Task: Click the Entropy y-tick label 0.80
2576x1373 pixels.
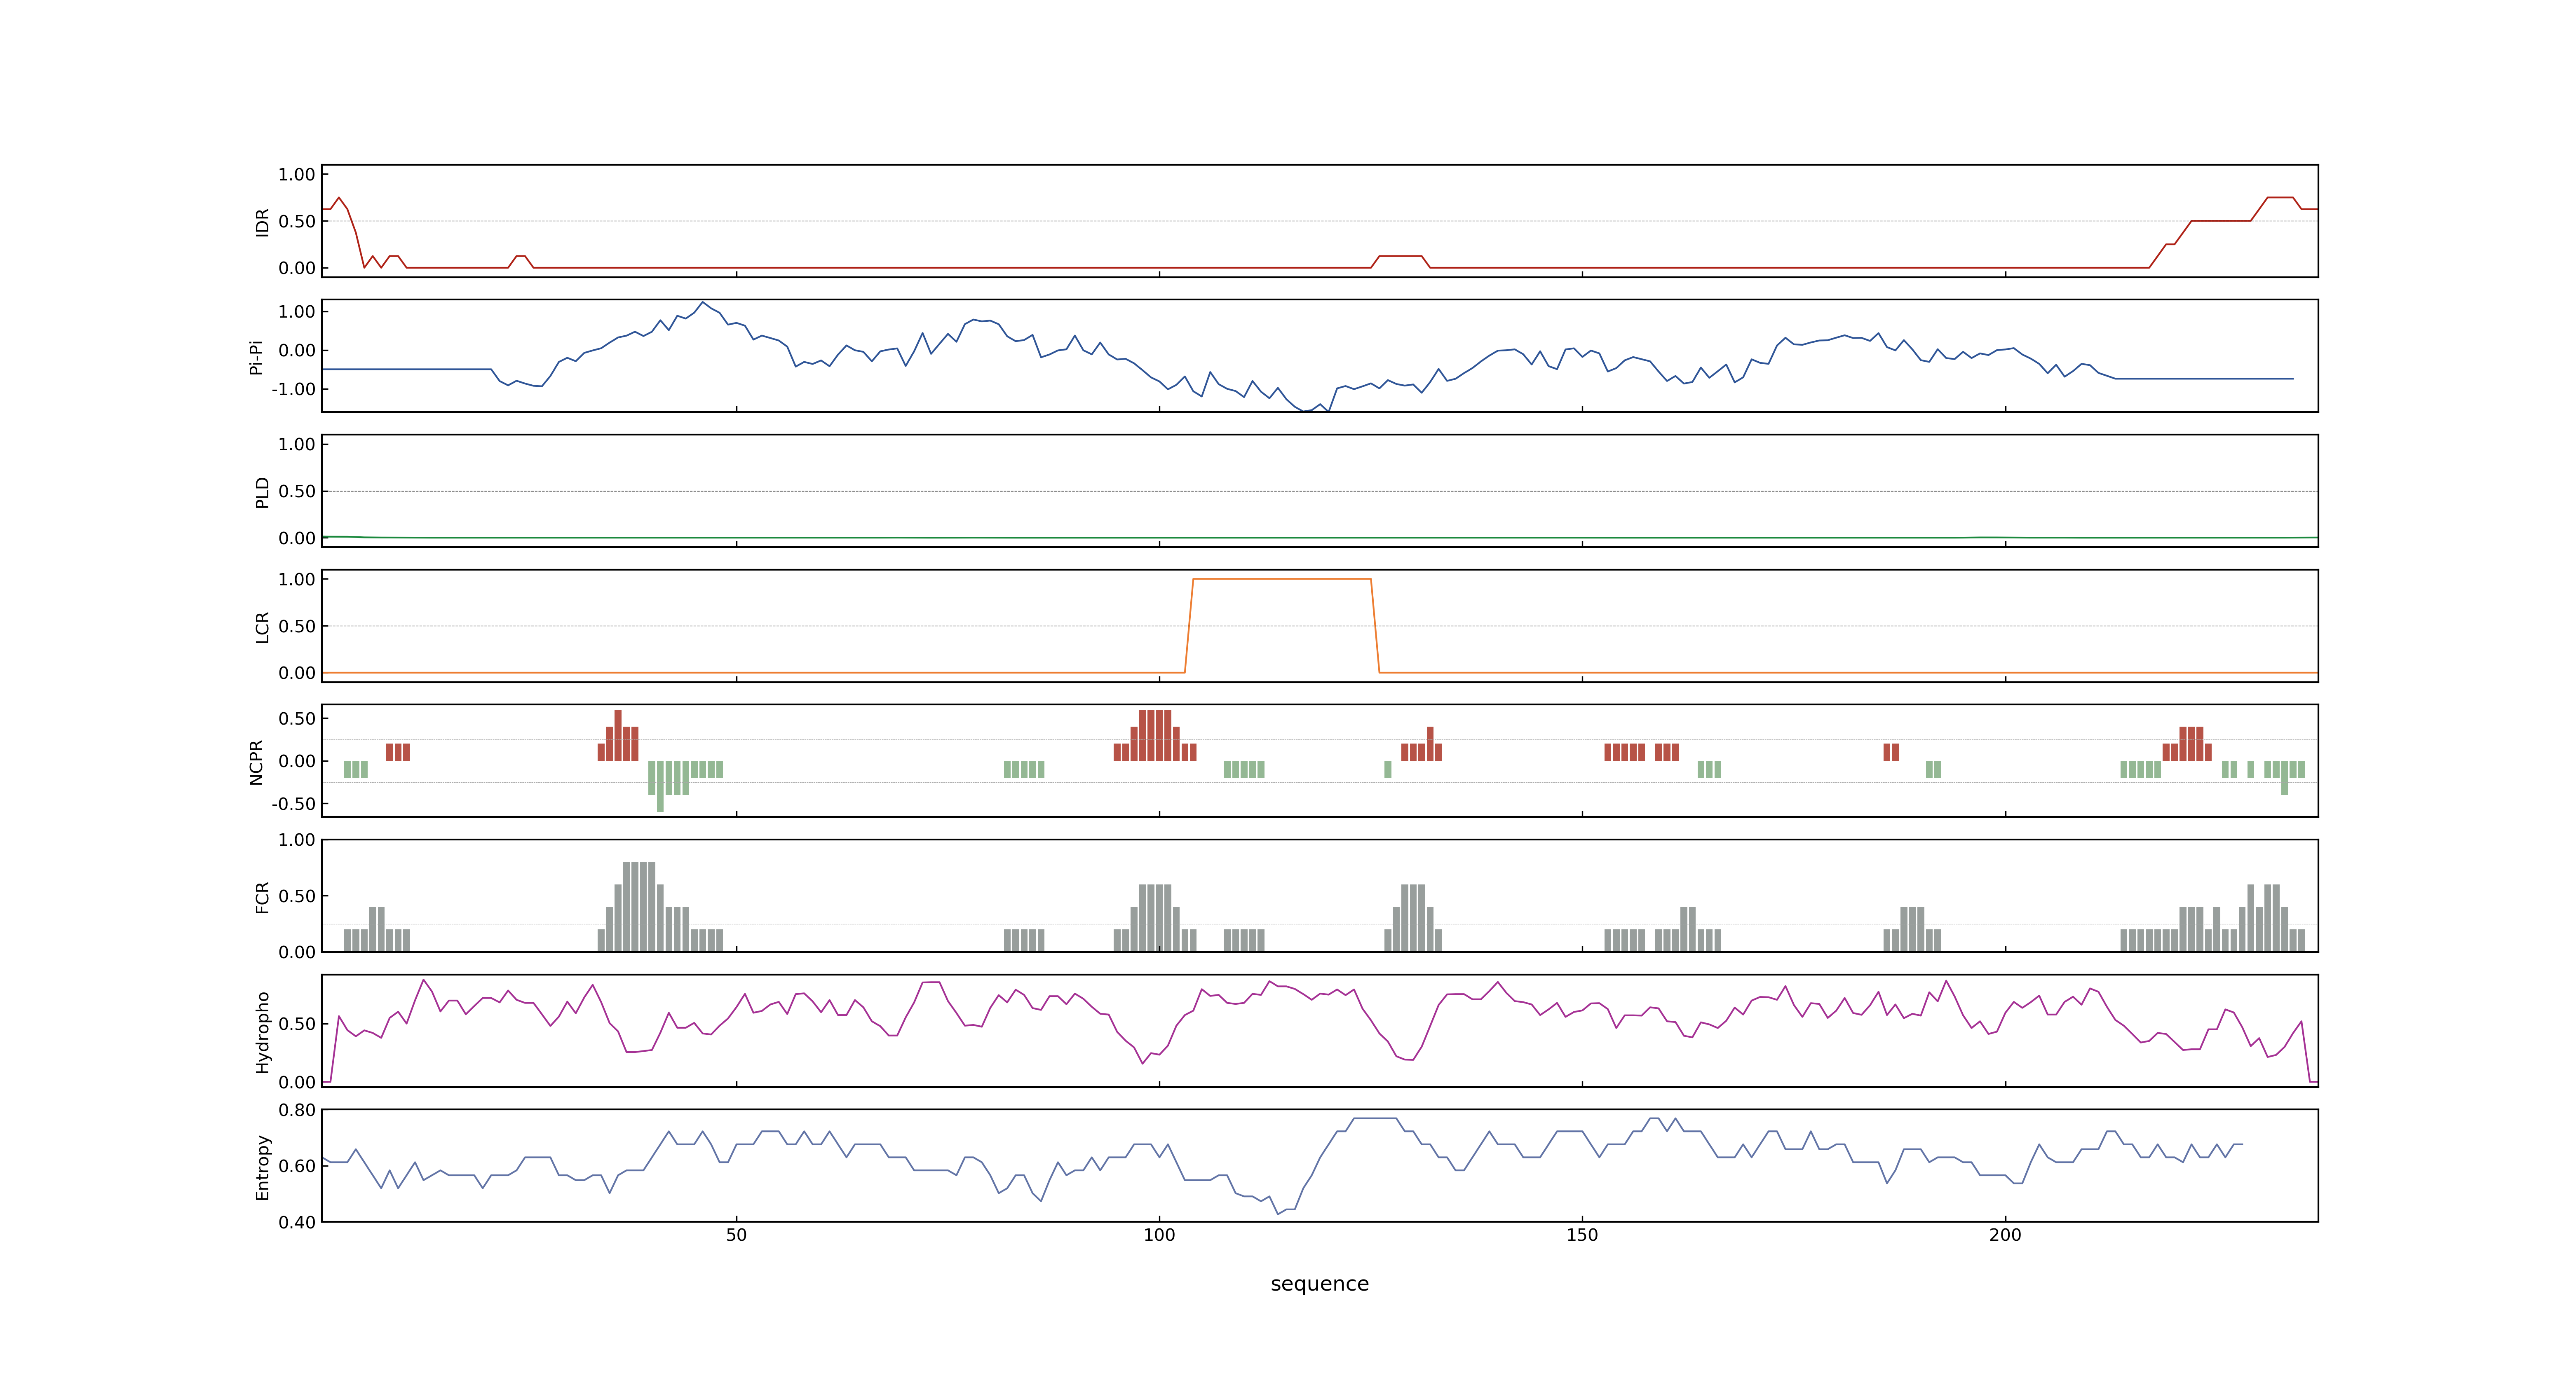Action: pos(297,1110)
